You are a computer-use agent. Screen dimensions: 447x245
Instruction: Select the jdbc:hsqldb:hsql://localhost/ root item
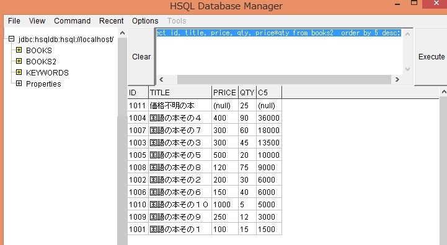pyautogui.click(x=66, y=39)
